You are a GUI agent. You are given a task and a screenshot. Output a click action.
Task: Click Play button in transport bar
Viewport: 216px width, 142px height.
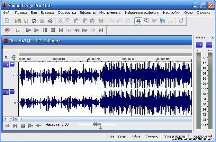point(37,30)
